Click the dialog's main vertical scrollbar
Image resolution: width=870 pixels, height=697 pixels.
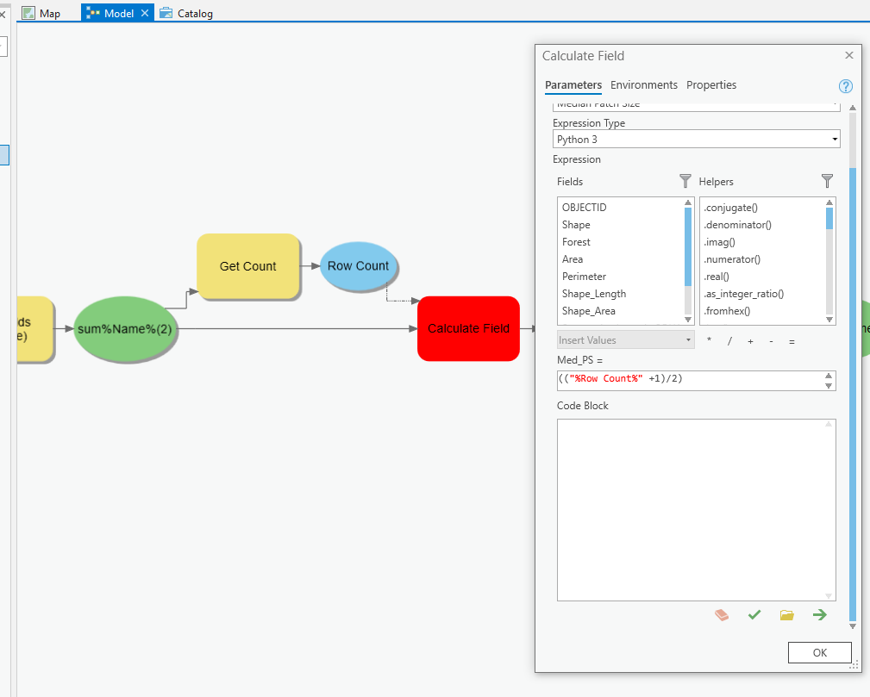point(853,395)
